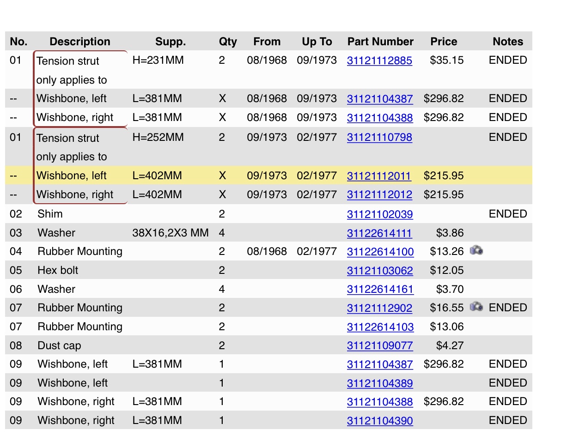Open part number link 31121104390
Viewport: 567px width, 436px height.
click(x=380, y=421)
